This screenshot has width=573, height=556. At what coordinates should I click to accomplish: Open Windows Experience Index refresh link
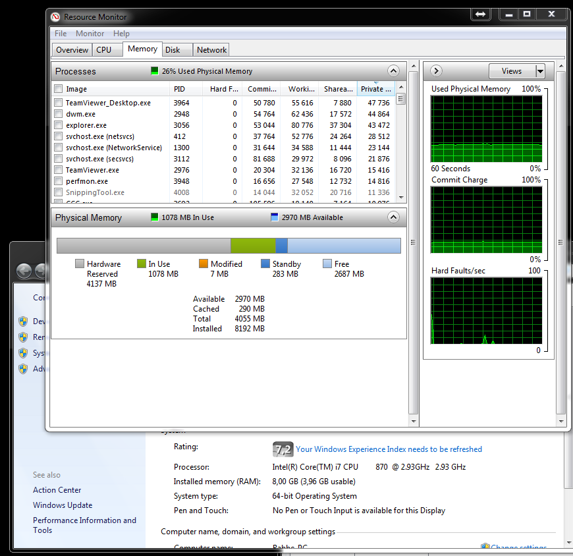tap(389, 449)
